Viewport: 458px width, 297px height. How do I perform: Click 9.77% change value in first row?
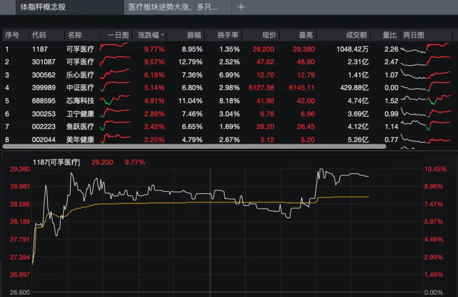point(154,49)
